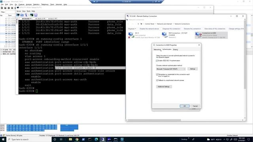The height and width of the screenshot is (142, 253).
Task: Click the magnifier search icon in MTPuTTY toolbar
Action: tap(26, 15)
